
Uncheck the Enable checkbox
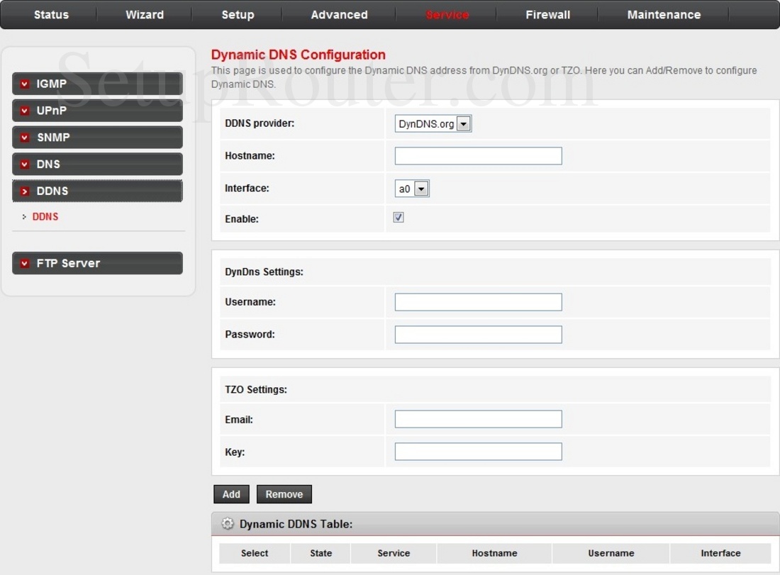[x=399, y=218]
